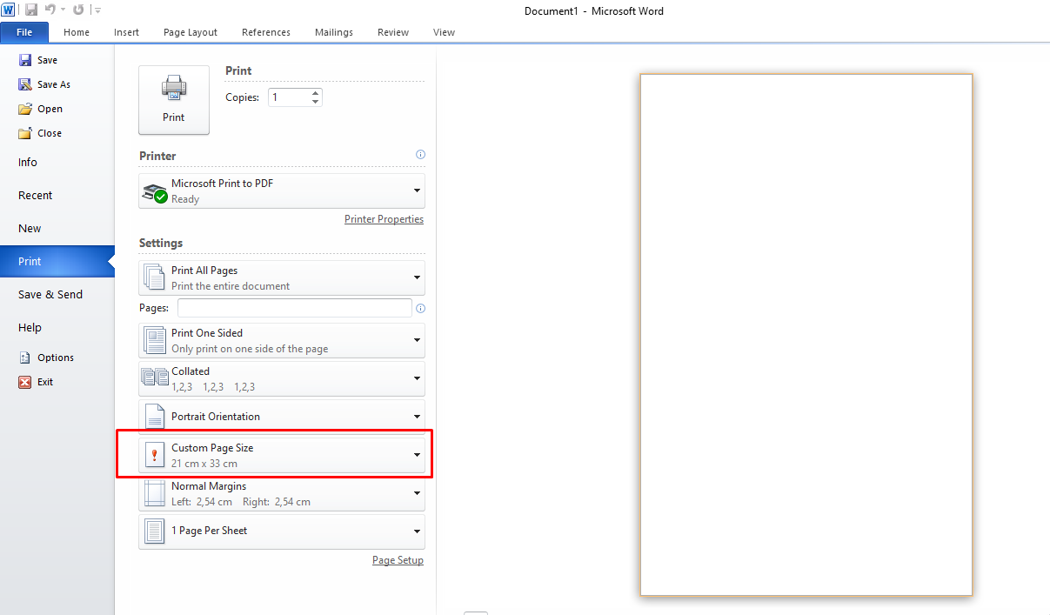
Task: Open the Page Setup link
Action: [x=398, y=560]
